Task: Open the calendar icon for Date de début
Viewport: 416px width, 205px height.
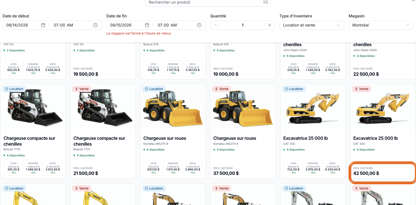Action: 43,25
